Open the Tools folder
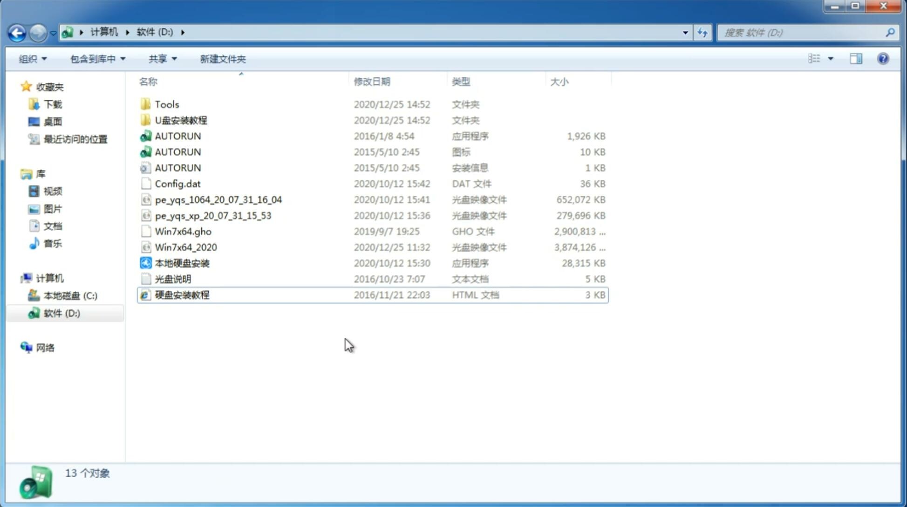 [166, 104]
